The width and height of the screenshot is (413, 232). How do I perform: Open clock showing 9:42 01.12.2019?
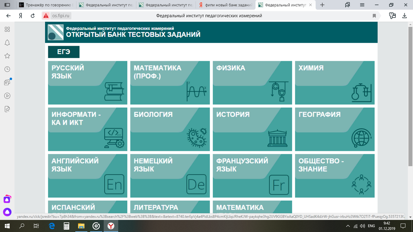(x=387, y=226)
